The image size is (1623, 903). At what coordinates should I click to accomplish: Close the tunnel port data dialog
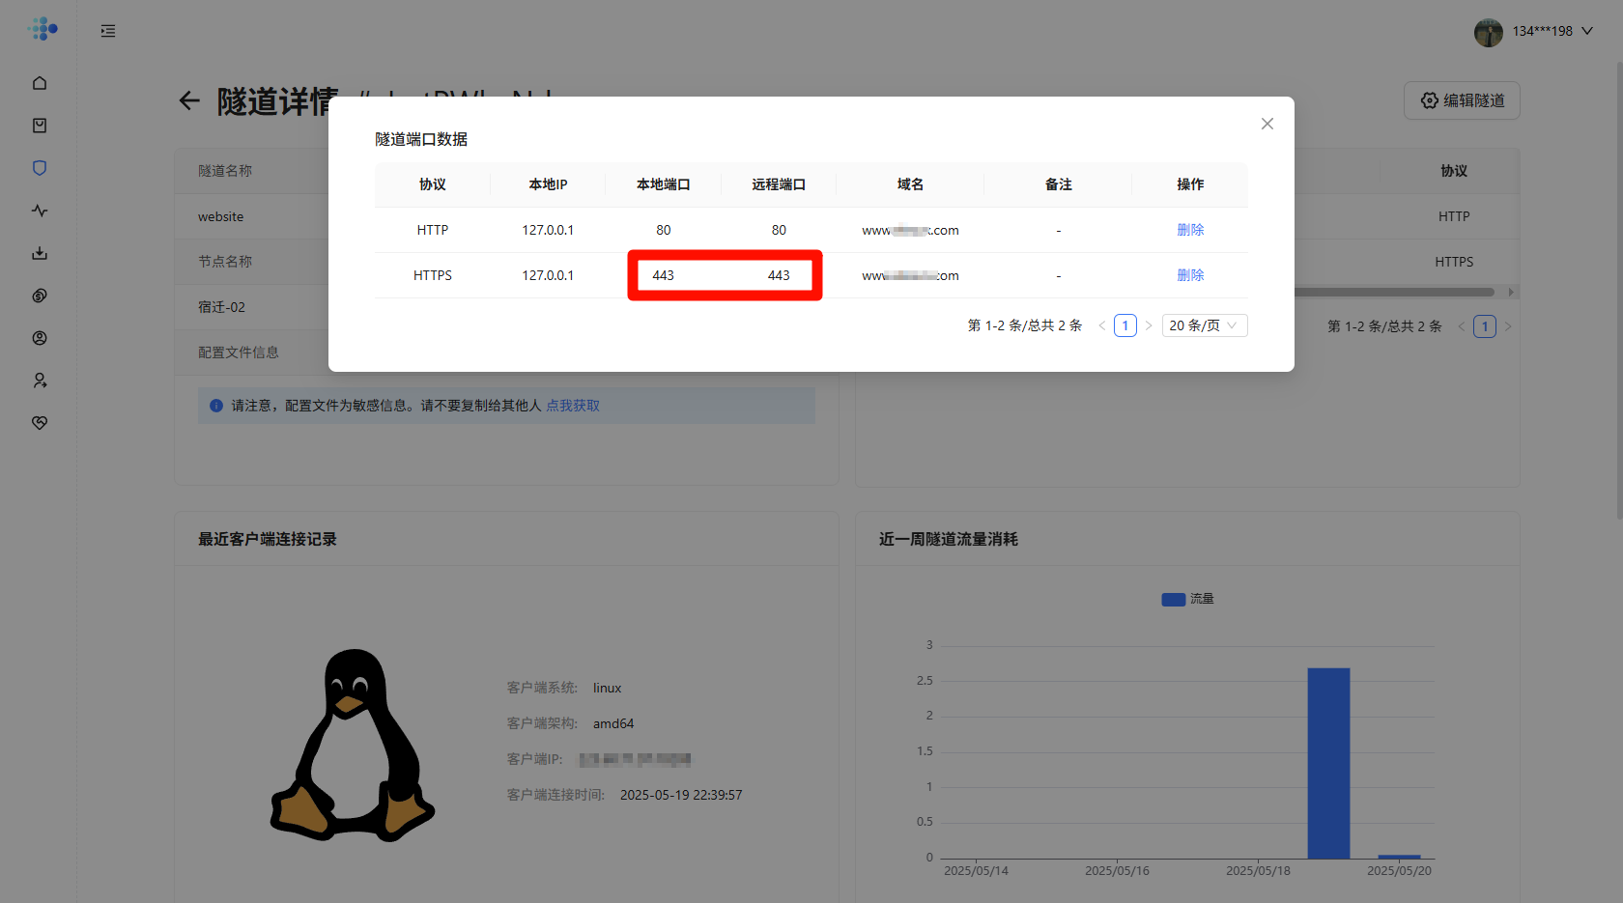[1267, 124]
